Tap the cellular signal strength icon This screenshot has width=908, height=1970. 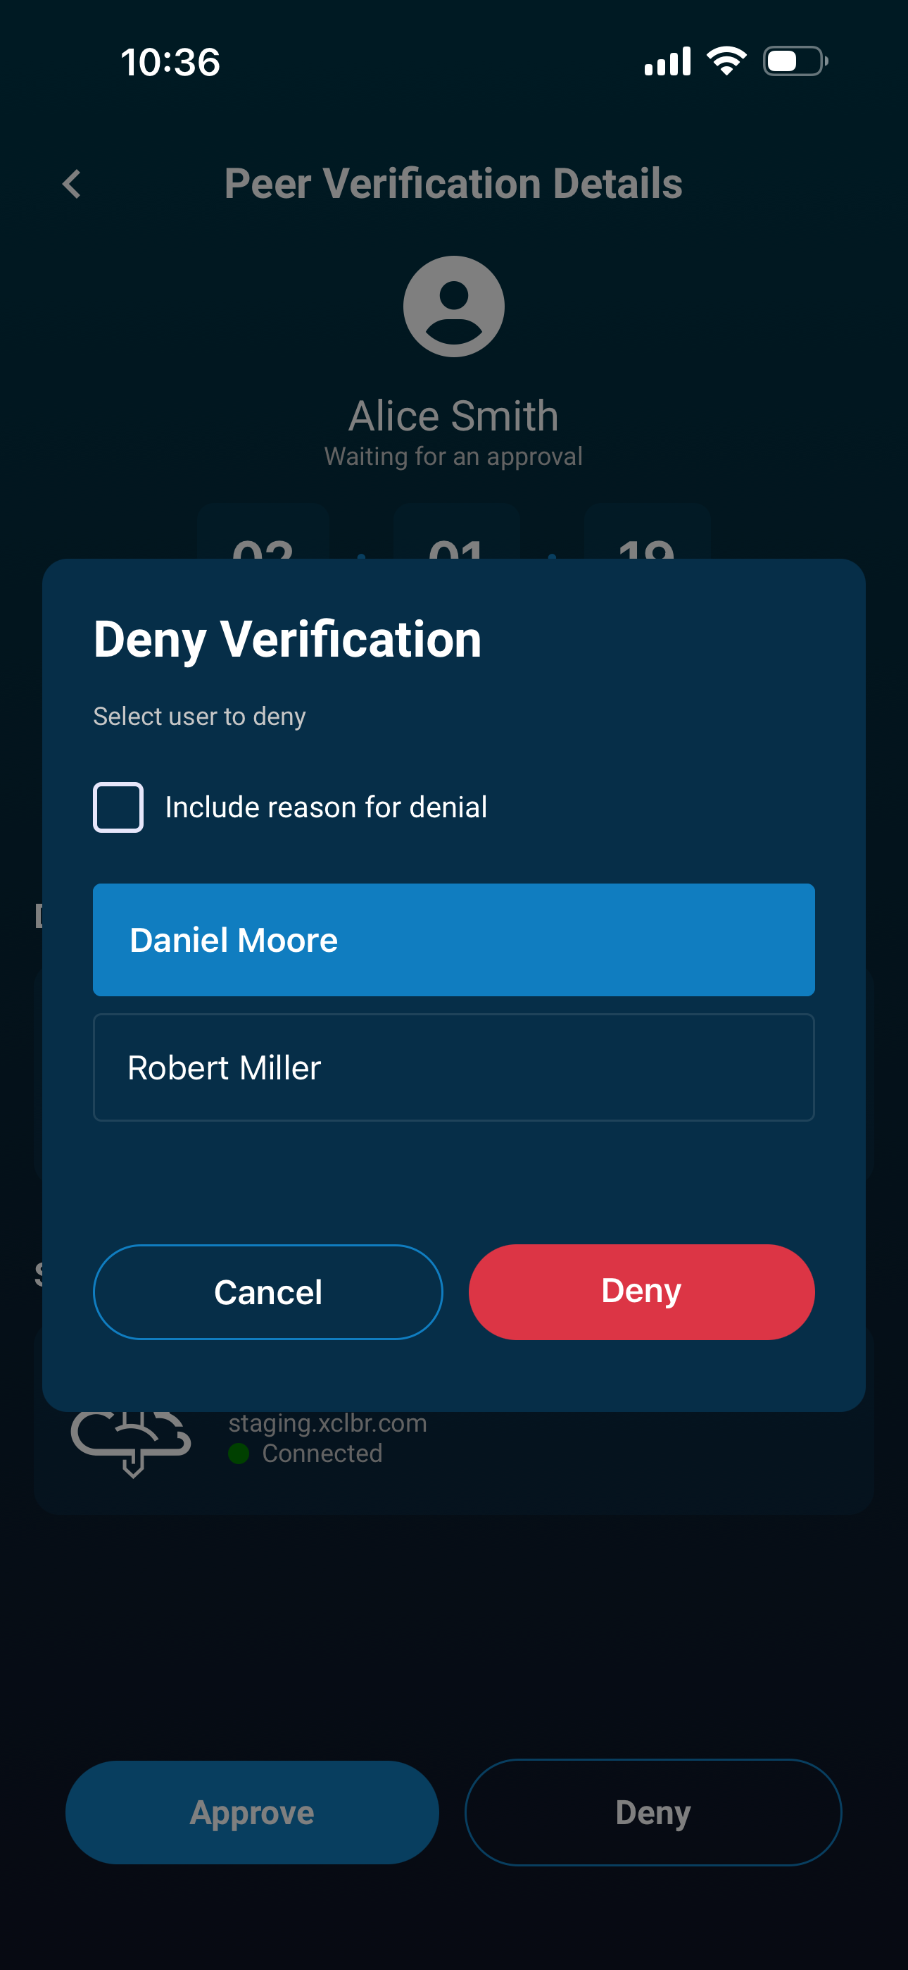coord(667,61)
